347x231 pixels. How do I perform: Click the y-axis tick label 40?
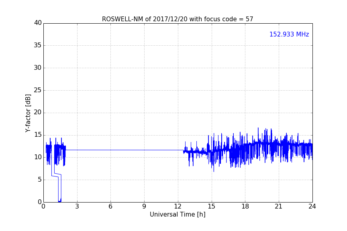(38, 23)
